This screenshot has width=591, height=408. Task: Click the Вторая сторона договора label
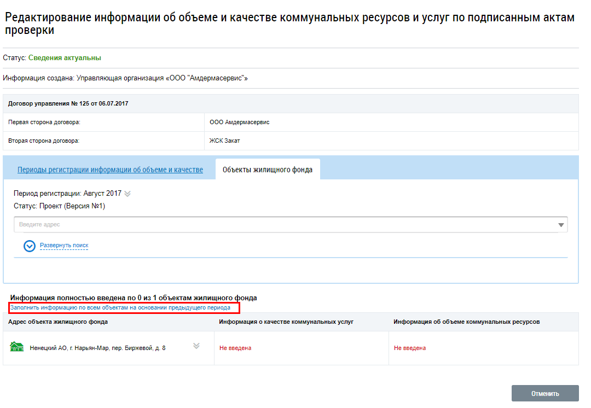click(44, 141)
